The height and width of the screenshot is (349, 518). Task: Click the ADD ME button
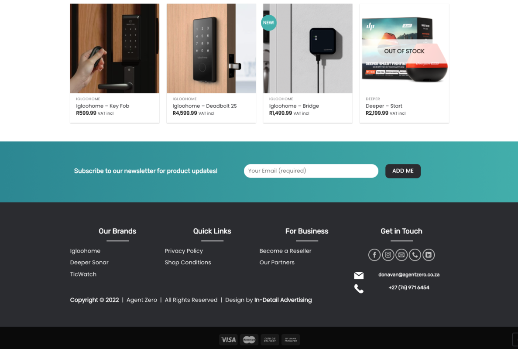click(x=403, y=171)
